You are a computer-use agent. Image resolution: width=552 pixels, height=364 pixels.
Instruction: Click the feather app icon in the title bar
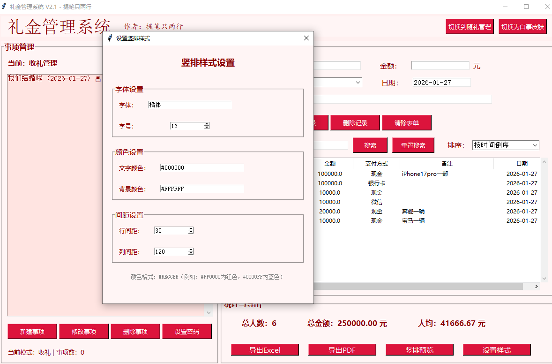pos(5,7)
